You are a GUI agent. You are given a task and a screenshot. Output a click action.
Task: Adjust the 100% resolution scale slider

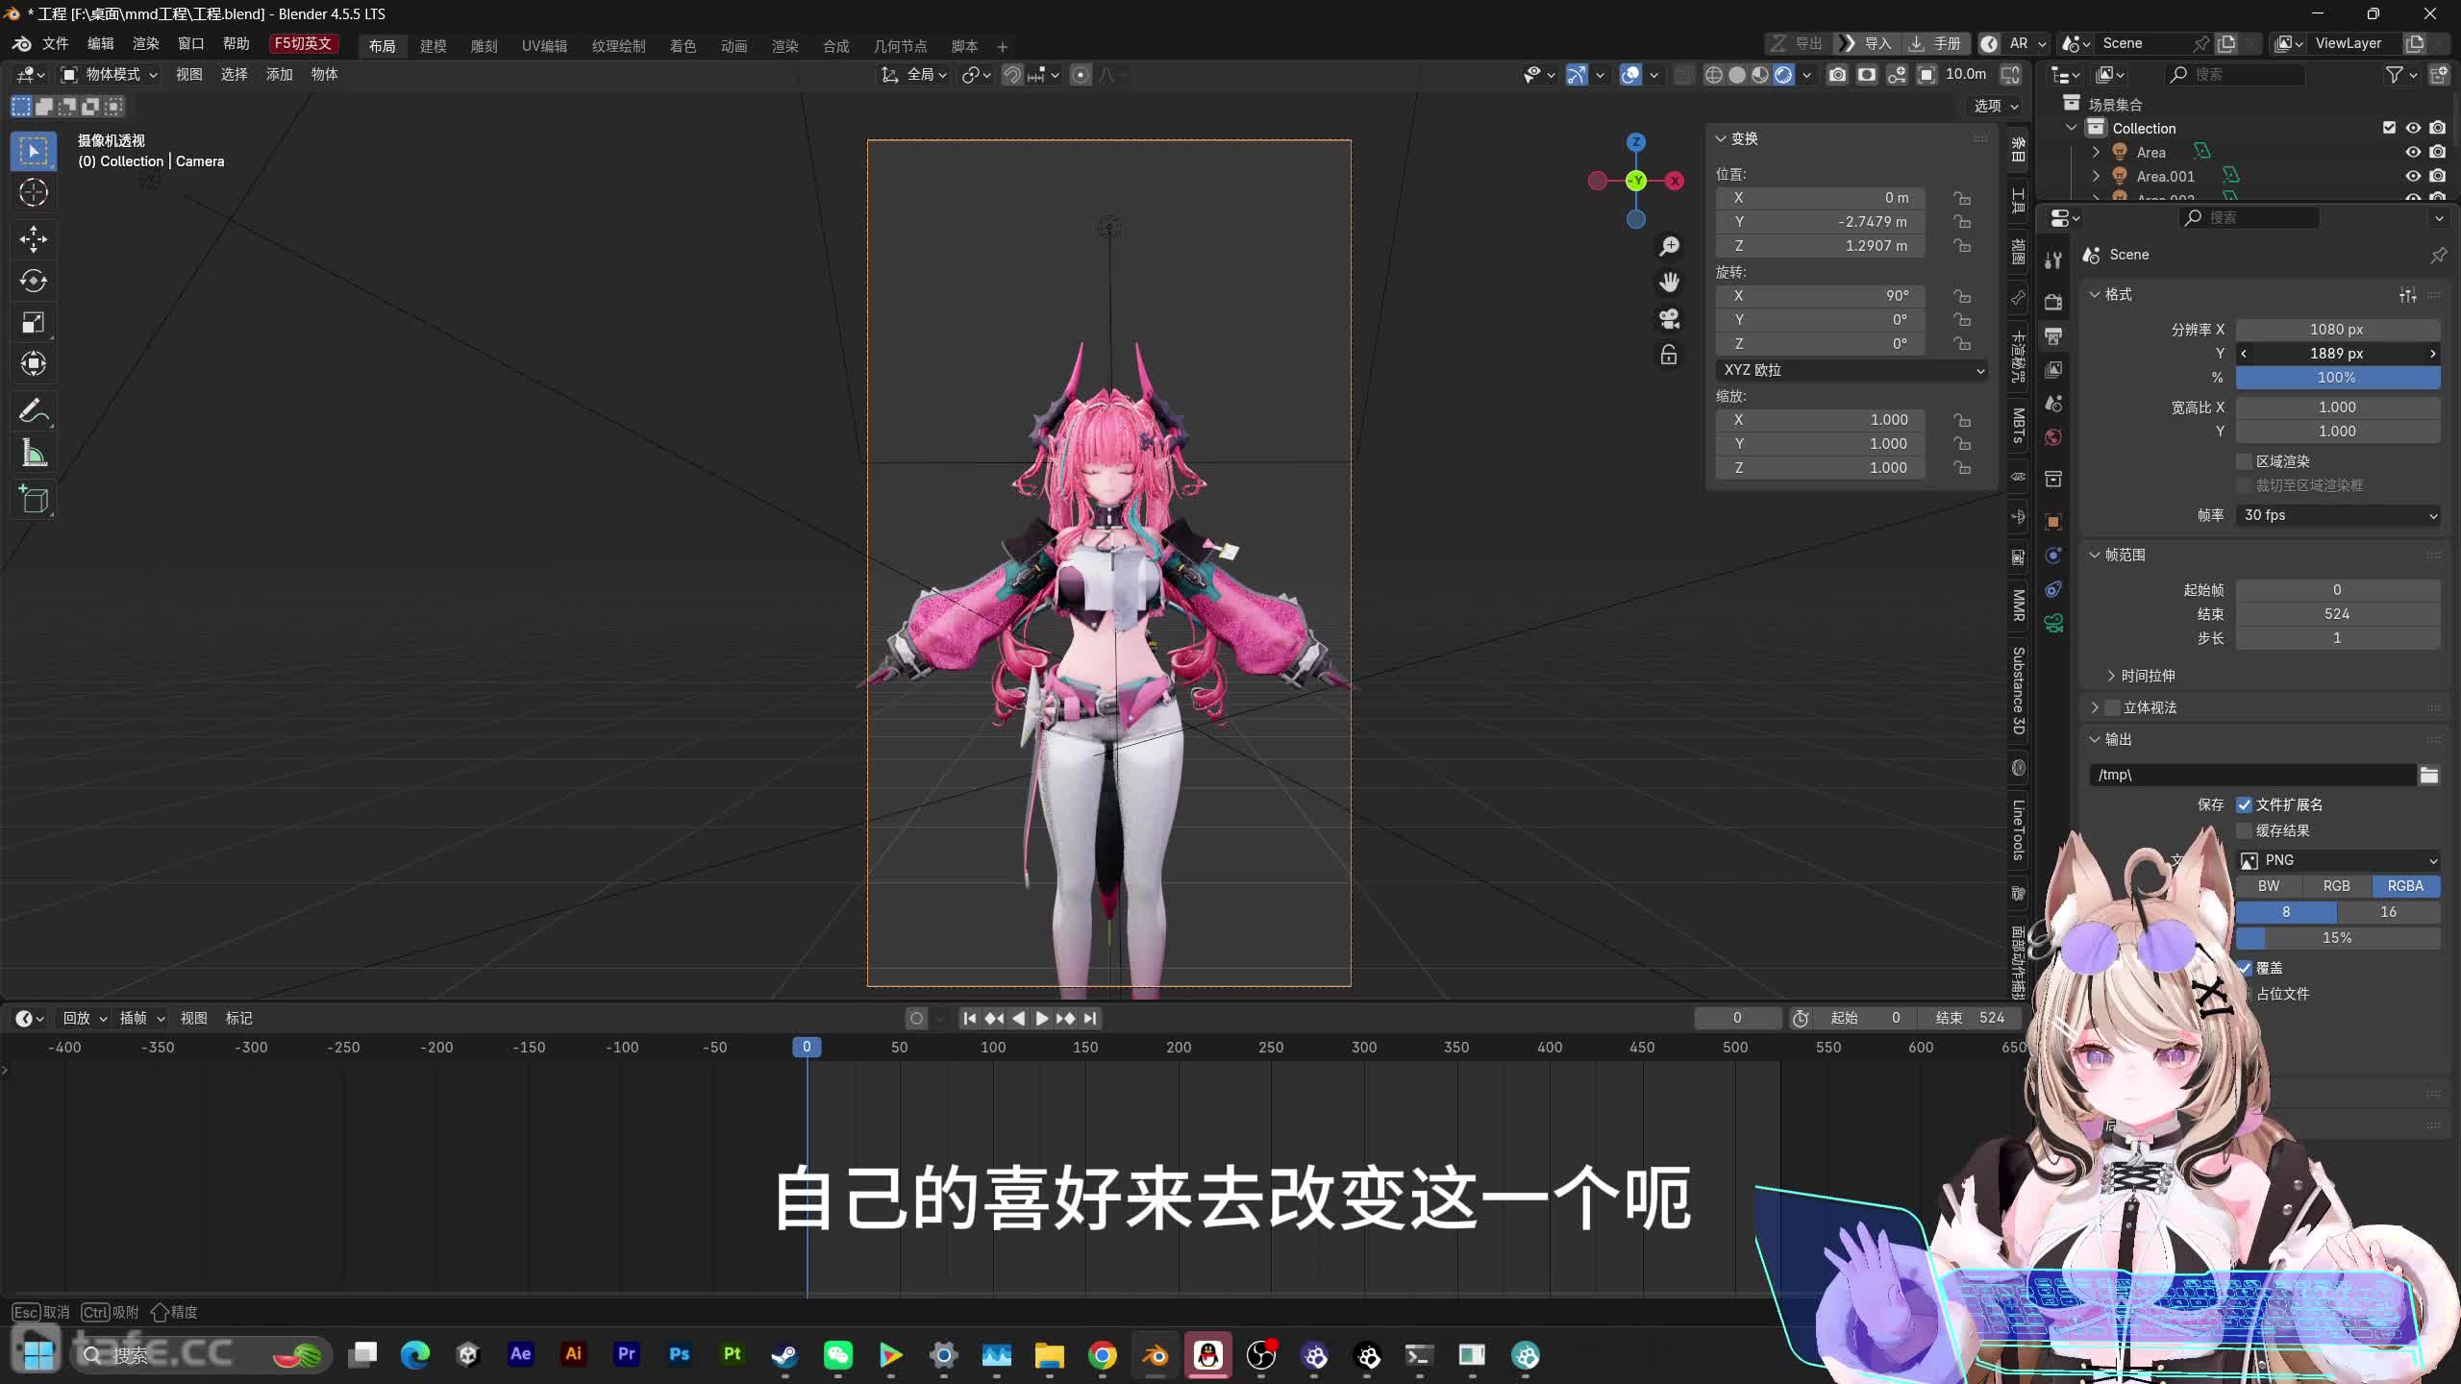[x=2338, y=378]
